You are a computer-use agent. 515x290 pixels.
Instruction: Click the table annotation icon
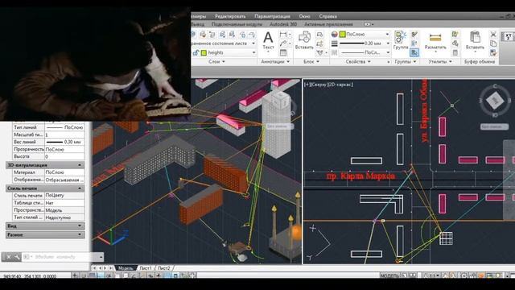pos(283,52)
